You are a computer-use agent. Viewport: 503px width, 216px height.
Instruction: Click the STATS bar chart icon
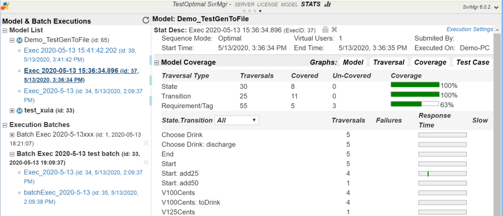click(x=327, y=4)
